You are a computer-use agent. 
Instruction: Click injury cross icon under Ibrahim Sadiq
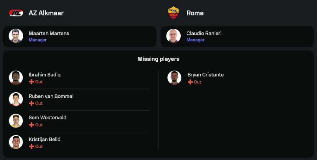tap(31, 82)
